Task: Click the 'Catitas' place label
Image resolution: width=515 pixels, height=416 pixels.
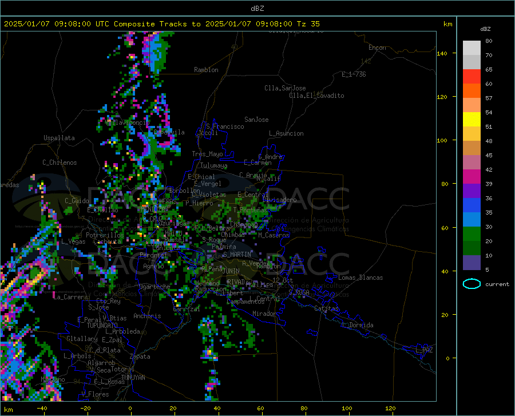Action: 326,308
